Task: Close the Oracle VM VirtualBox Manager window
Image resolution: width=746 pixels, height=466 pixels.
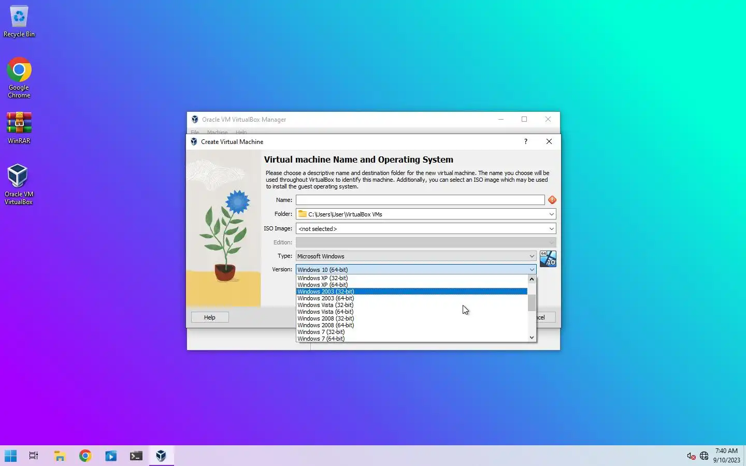Action: click(x=548, y=119)
